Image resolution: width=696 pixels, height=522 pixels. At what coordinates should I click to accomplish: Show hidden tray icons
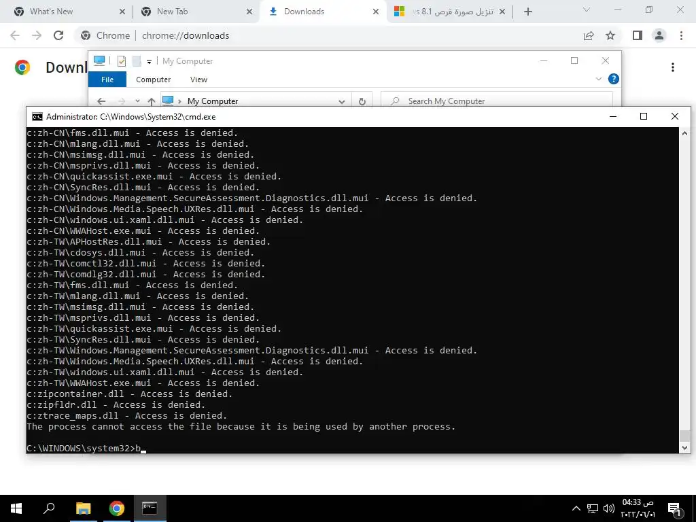[x=576, y=508]
